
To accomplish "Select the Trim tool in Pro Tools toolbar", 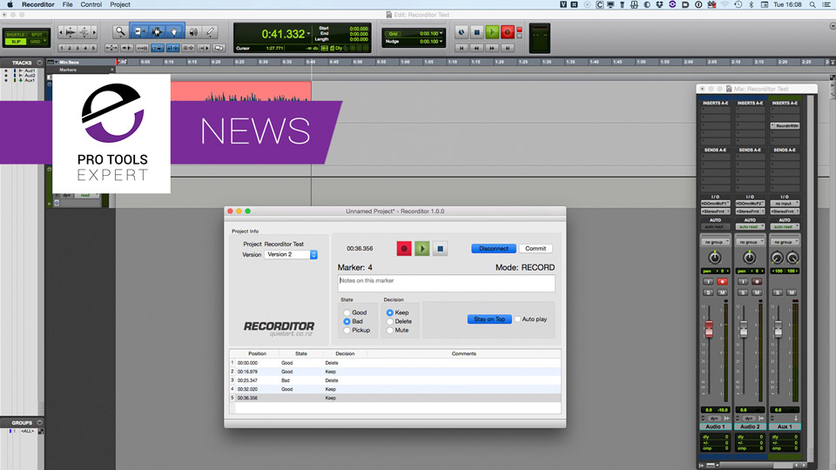I will tap(139, 32).
